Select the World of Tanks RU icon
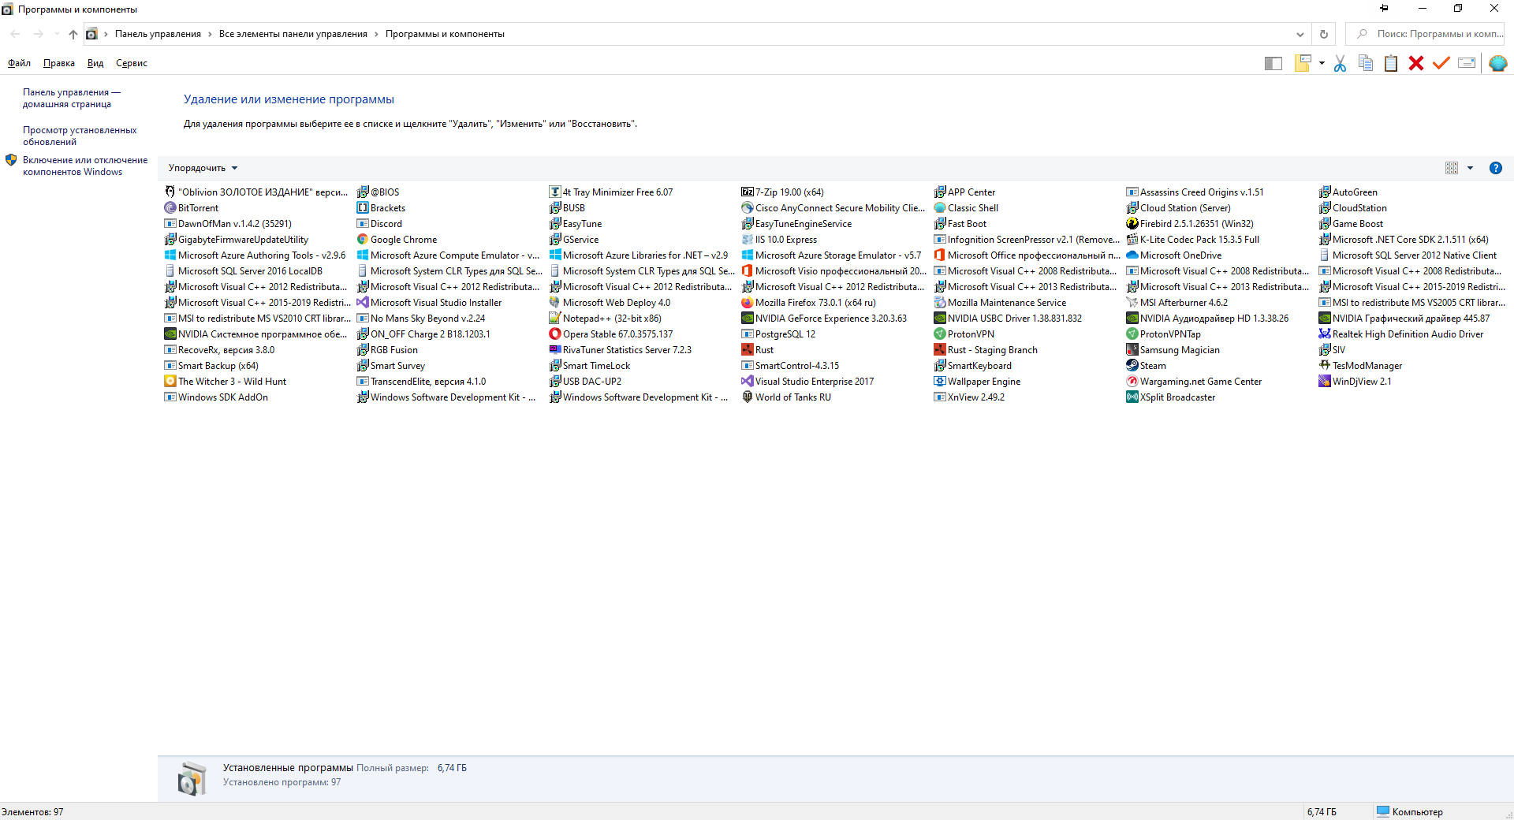Viewport: 1514px width, 820px height. (747, 397)
